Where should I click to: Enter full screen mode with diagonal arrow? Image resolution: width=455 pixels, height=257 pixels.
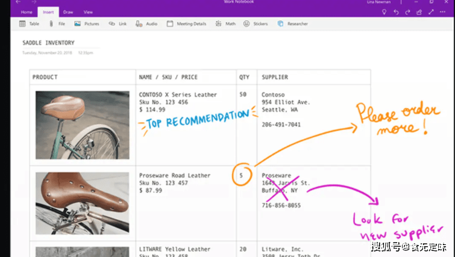coord(431,12)
